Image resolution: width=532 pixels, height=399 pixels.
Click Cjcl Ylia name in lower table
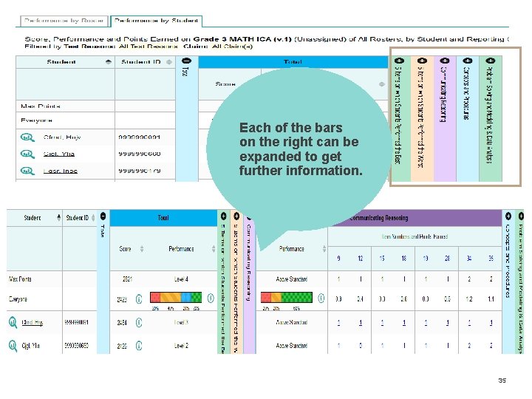click(x=30, y=346)
